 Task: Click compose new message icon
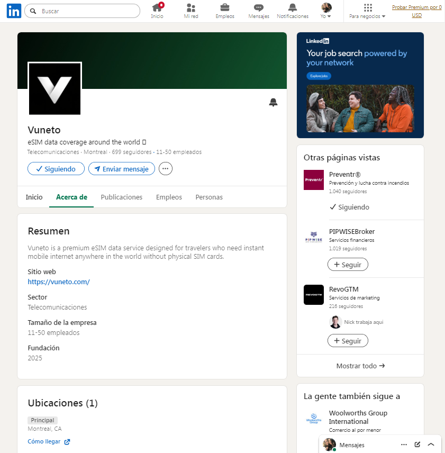(x=417, y=445)
